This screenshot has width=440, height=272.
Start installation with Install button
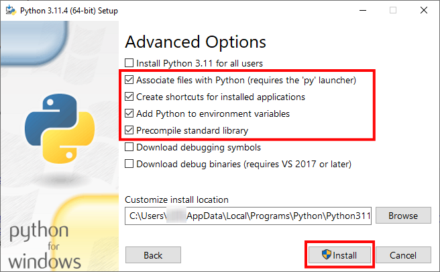point(339,255)
